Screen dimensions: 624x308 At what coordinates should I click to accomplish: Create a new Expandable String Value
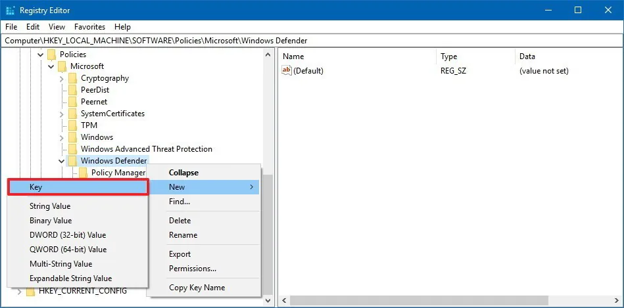click(78, 278)
